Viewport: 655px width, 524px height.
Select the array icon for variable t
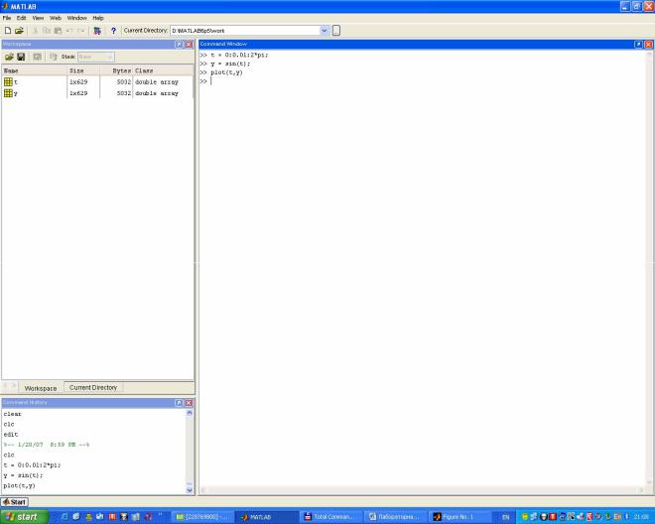pyautogui.click(x=8, y=82)
